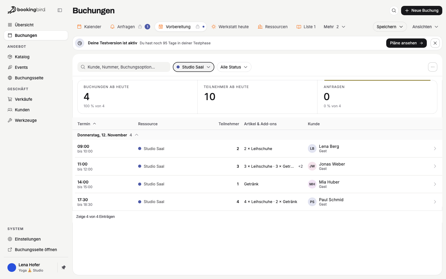446x279 pixels.
Task: Click Mia Huber's MH avatar
Action: [312, 184]
